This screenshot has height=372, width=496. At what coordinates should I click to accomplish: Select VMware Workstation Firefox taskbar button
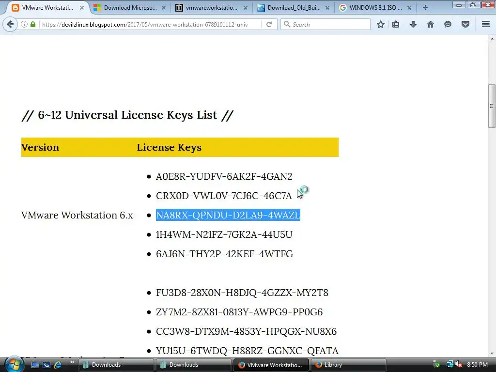point(271,365)
